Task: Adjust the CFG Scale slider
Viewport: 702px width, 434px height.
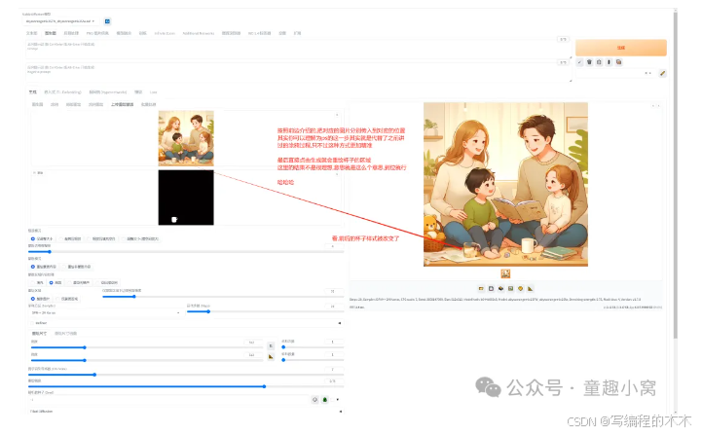Action: pos(186,375)
